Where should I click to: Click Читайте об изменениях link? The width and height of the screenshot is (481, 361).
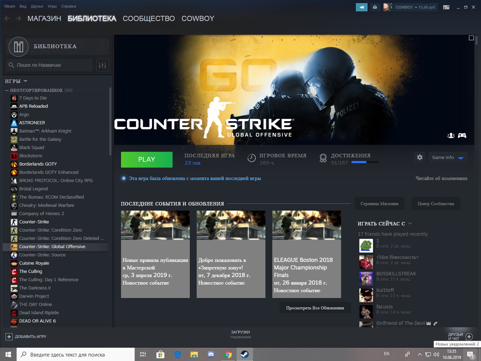click(x=441, y=178)
